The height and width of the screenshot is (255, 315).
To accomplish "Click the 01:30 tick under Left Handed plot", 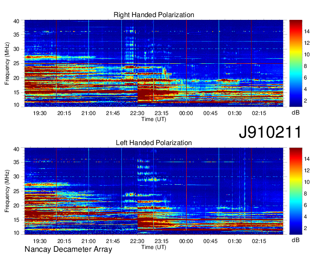I will pyautogui.click(x=235, y=241).
